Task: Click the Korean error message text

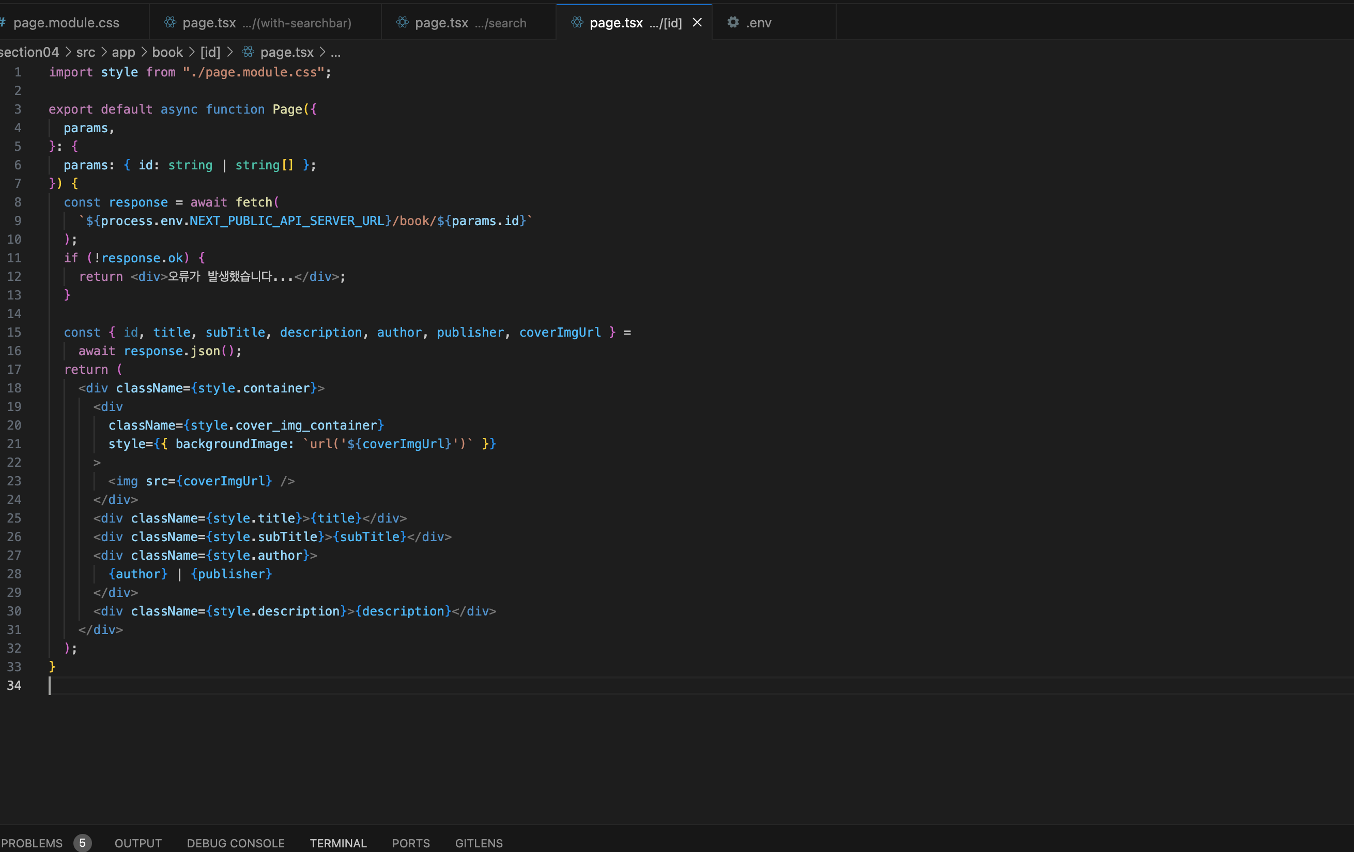Action: 230,276
